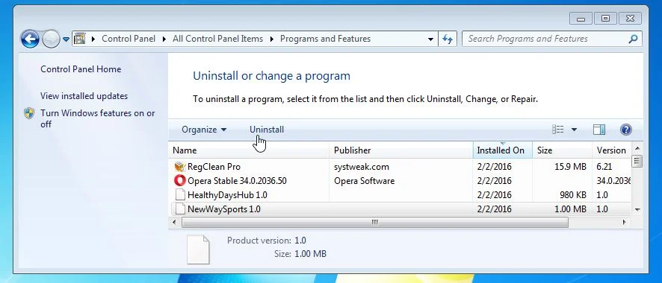Click the search magnifier icon
The image size is (662, 283).
coord(633,39)
